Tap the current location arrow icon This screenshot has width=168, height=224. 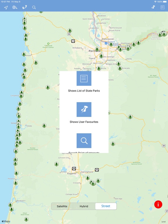[6, 7]
